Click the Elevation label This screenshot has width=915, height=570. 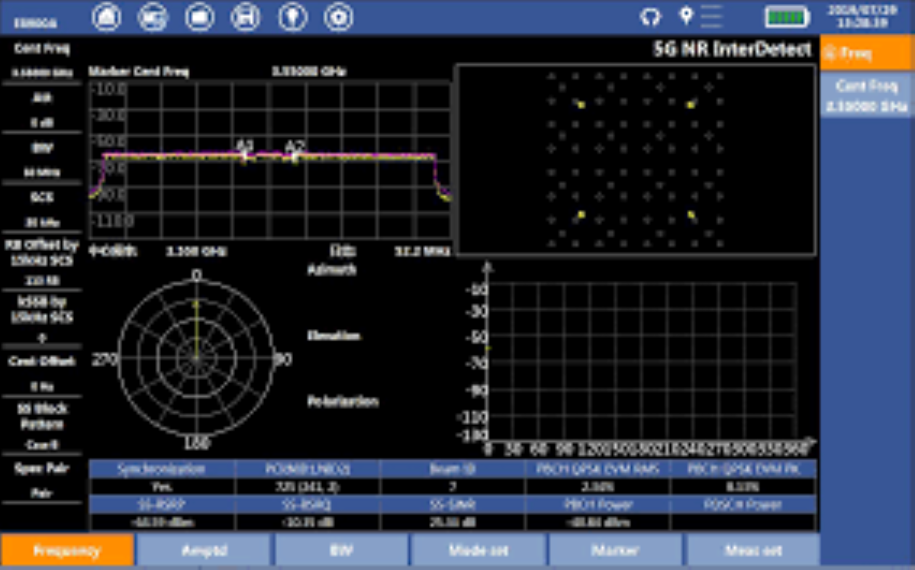pos(333,336)
